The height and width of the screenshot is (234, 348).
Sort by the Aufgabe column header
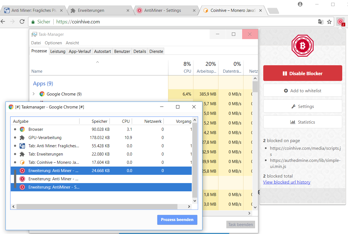[x=45, y=121]
